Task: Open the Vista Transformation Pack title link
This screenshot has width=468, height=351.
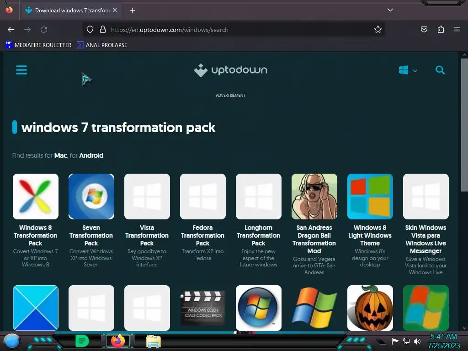Action: (x=147, y=235)
